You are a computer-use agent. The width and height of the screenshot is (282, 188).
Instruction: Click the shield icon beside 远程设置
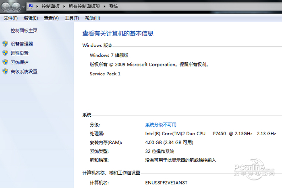coord(5,53)
